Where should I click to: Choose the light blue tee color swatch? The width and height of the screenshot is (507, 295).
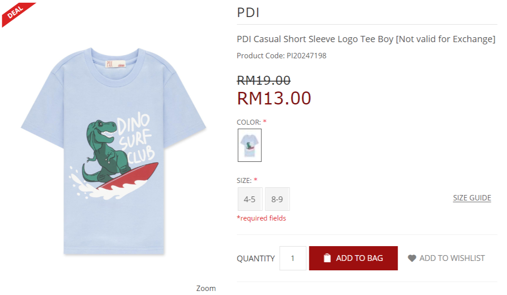[x=250, y=145]
